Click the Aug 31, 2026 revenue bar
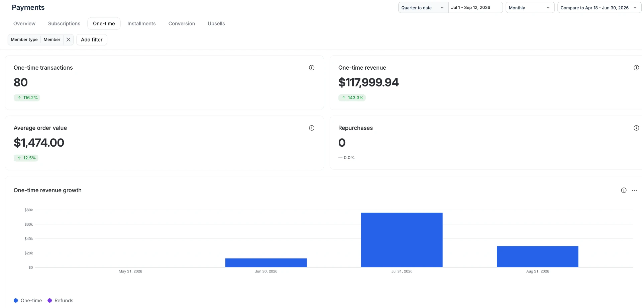 [538, 257]
